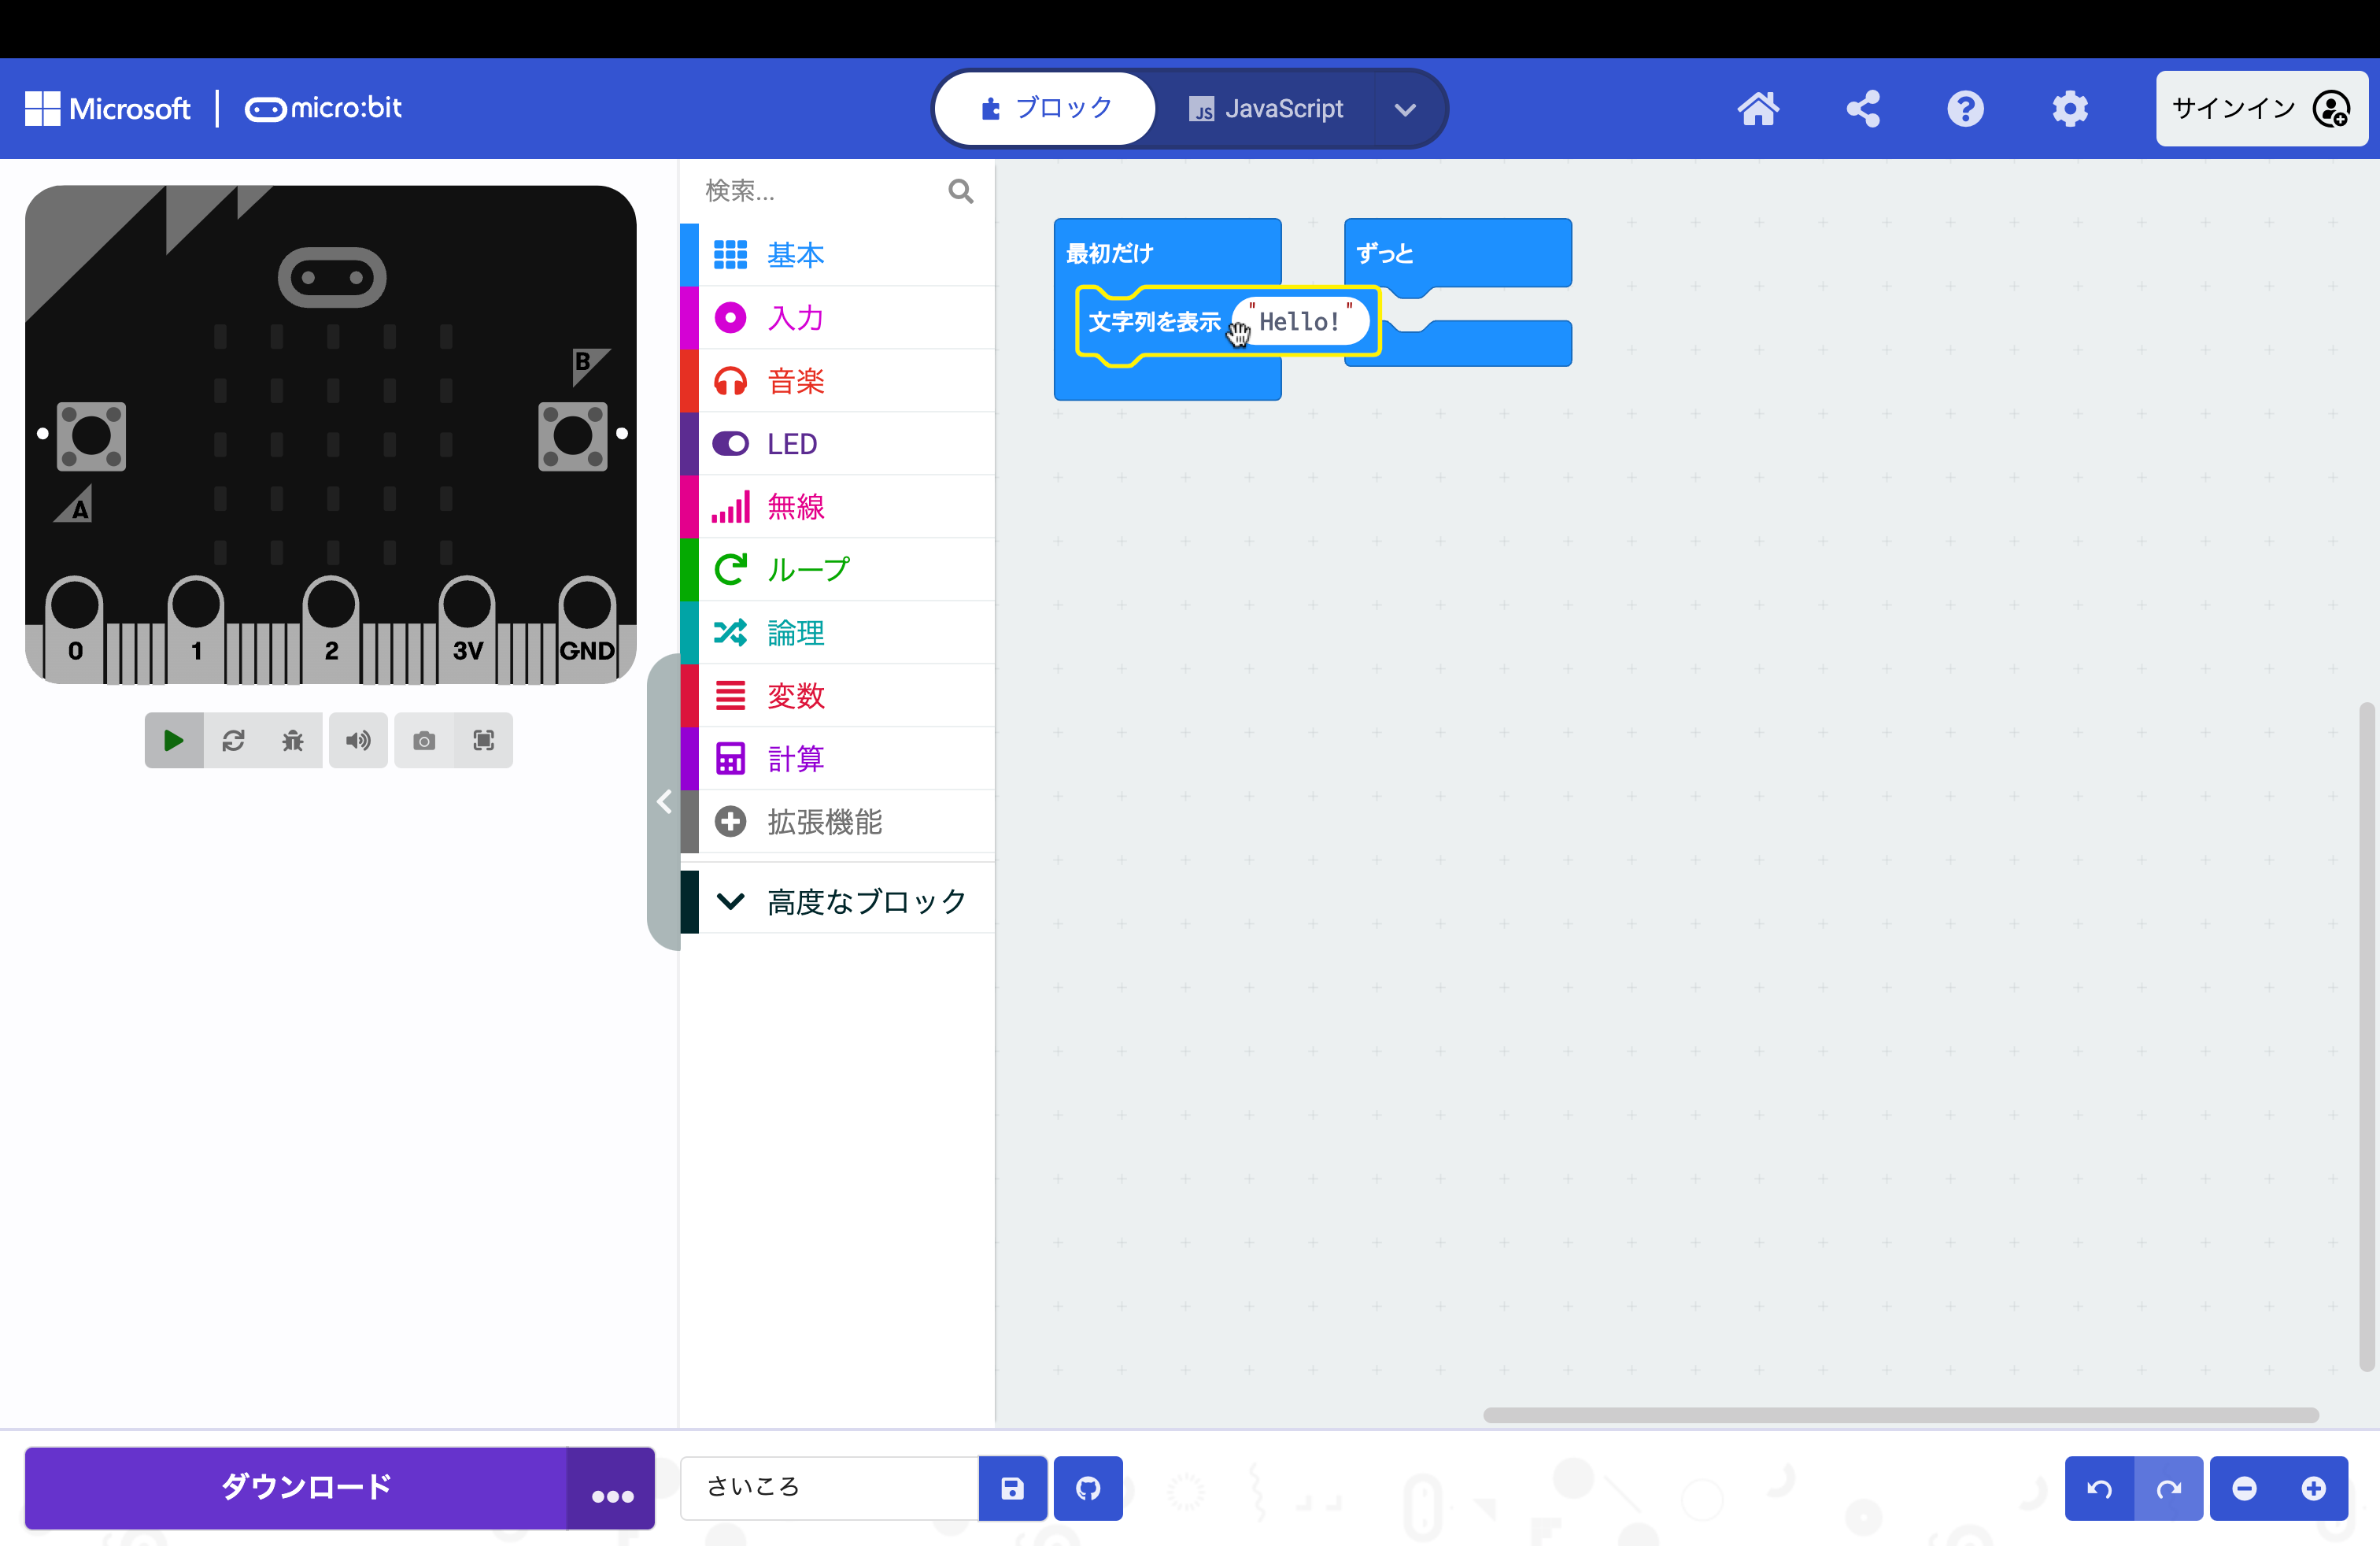The image size is (2380, 1546).
Task: Toggle debug mode with the bug icon
Action: click(x=292, y=740)
